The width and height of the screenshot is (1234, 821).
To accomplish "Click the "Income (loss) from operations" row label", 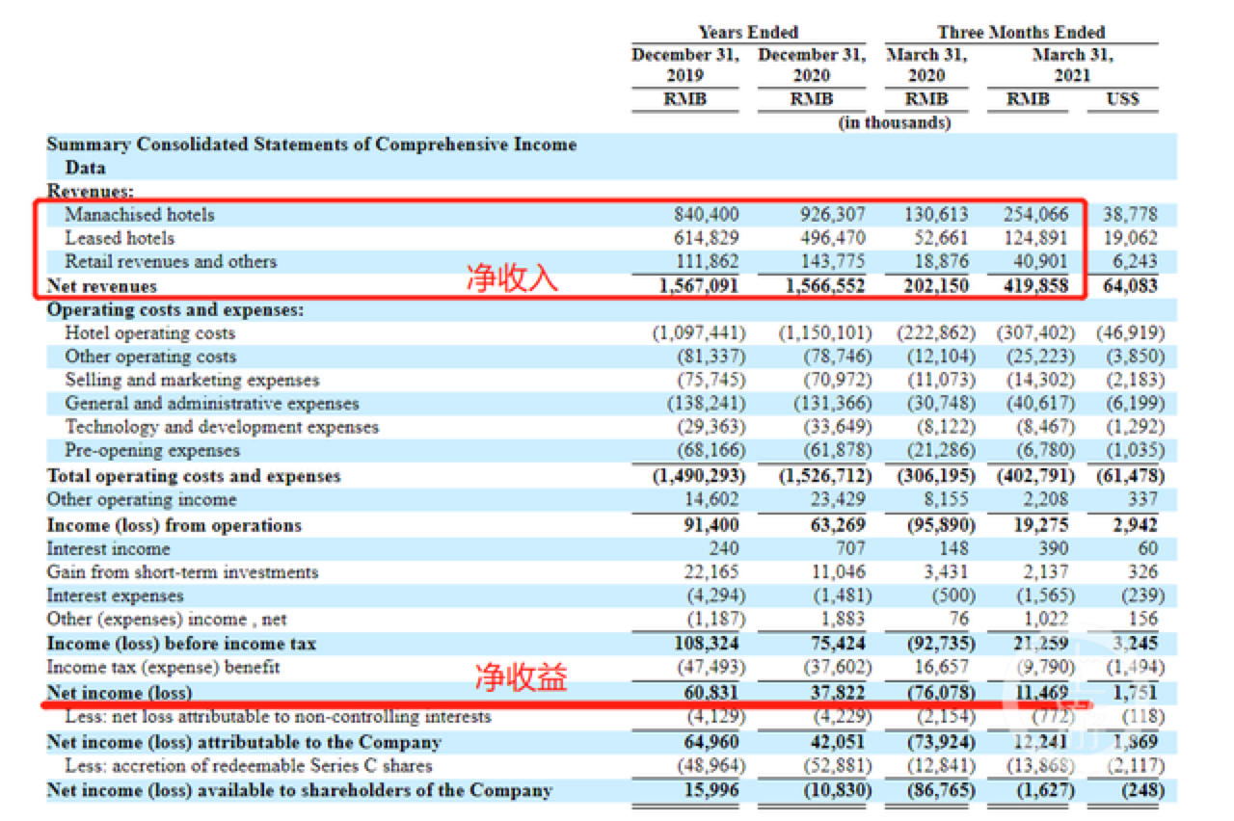I will coord(174,525).
